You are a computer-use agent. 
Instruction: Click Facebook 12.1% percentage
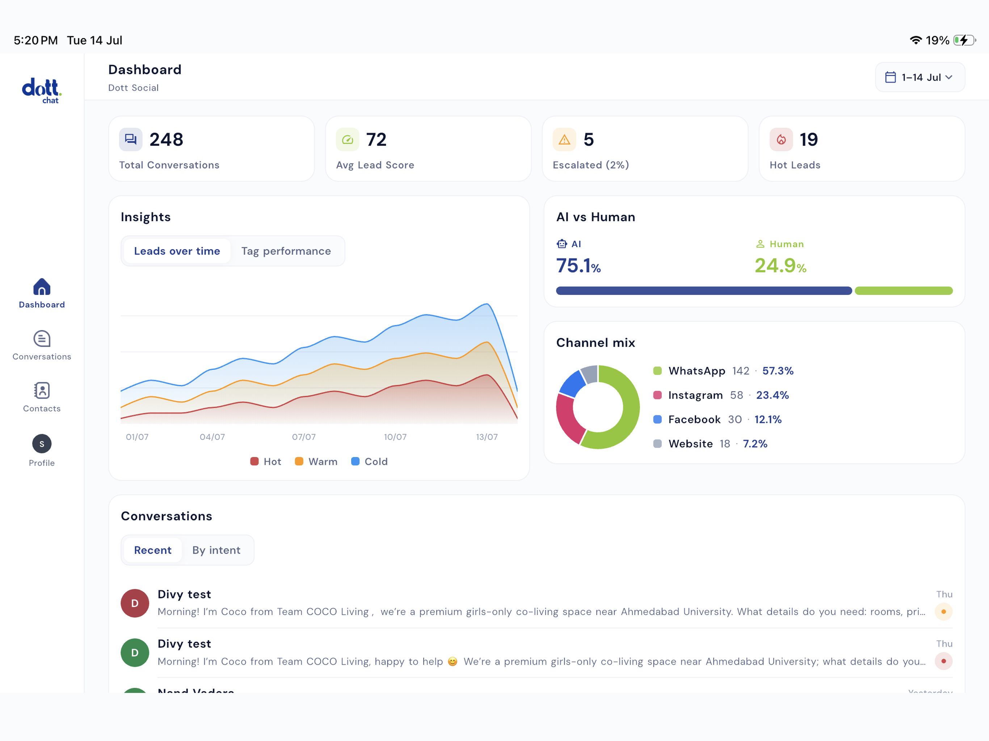coord(768,419)
